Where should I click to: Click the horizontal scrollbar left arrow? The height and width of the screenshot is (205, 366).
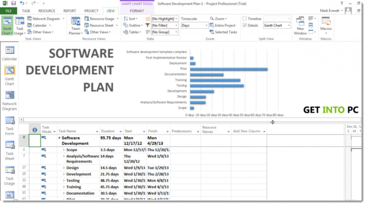(x=21, y=119)
